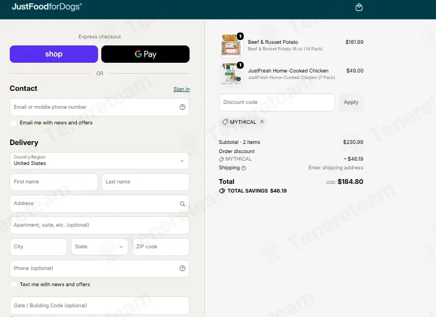
Task: Focus the Apartment, suite field
Action: coord(100,225)
